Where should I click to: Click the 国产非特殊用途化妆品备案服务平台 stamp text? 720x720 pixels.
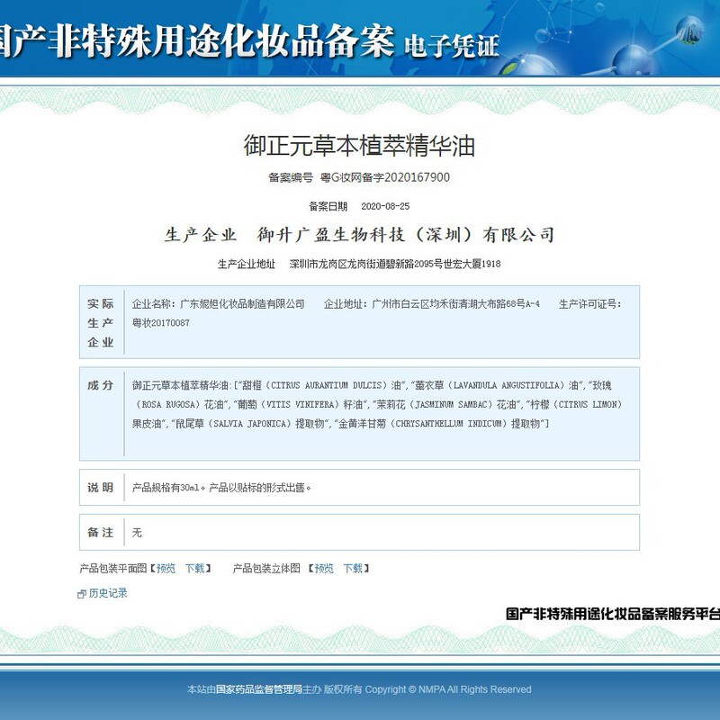point(613,614)
